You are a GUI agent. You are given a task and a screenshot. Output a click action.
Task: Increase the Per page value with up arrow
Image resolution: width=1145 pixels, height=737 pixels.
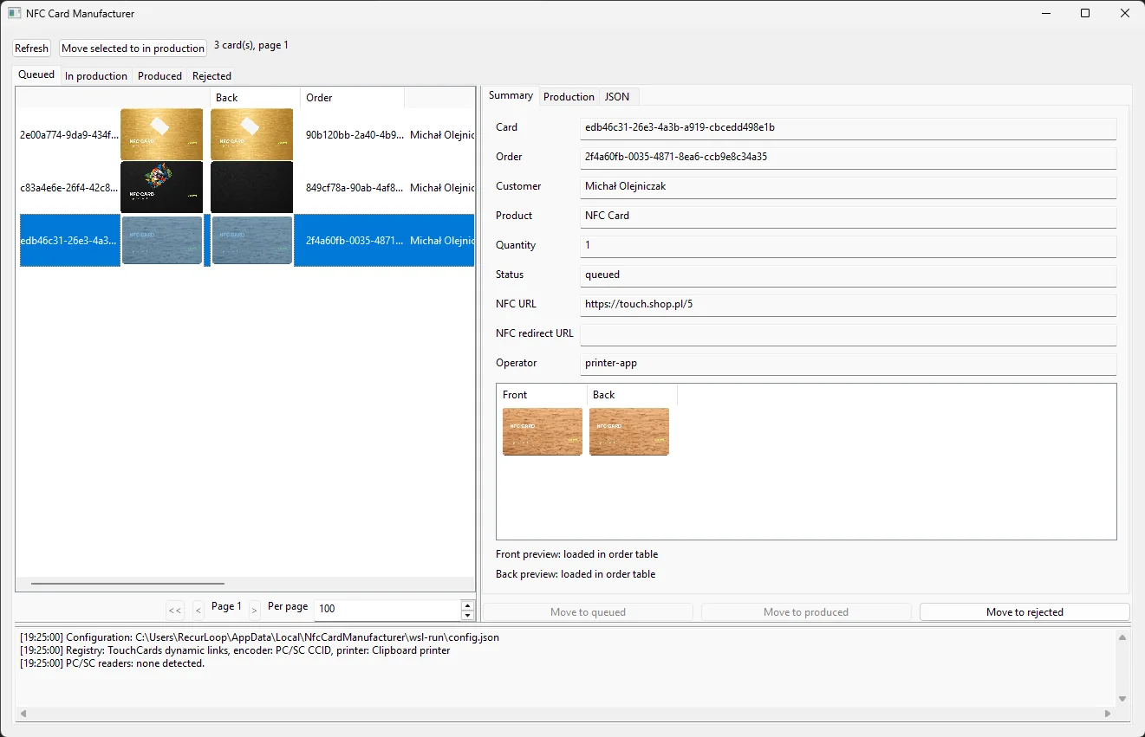coord(468,605)
